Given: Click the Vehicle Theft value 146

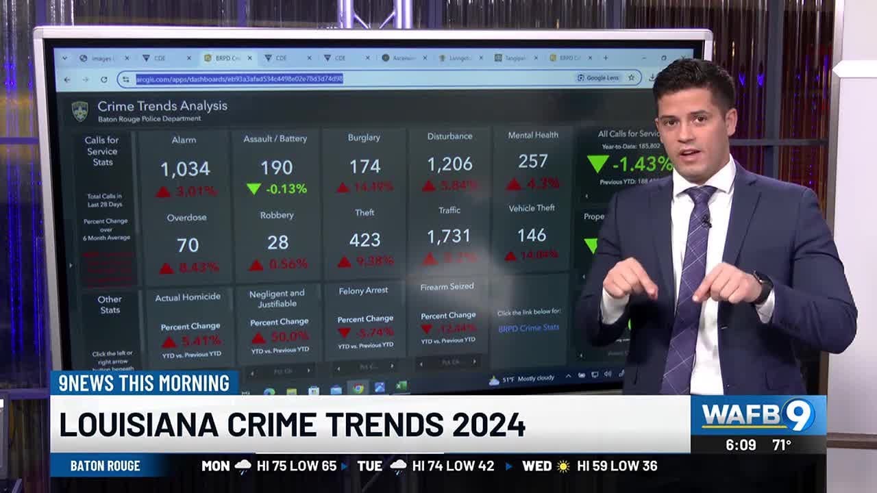Looking at the screenshot, I should pyautogui.click(x=532, y=235).
